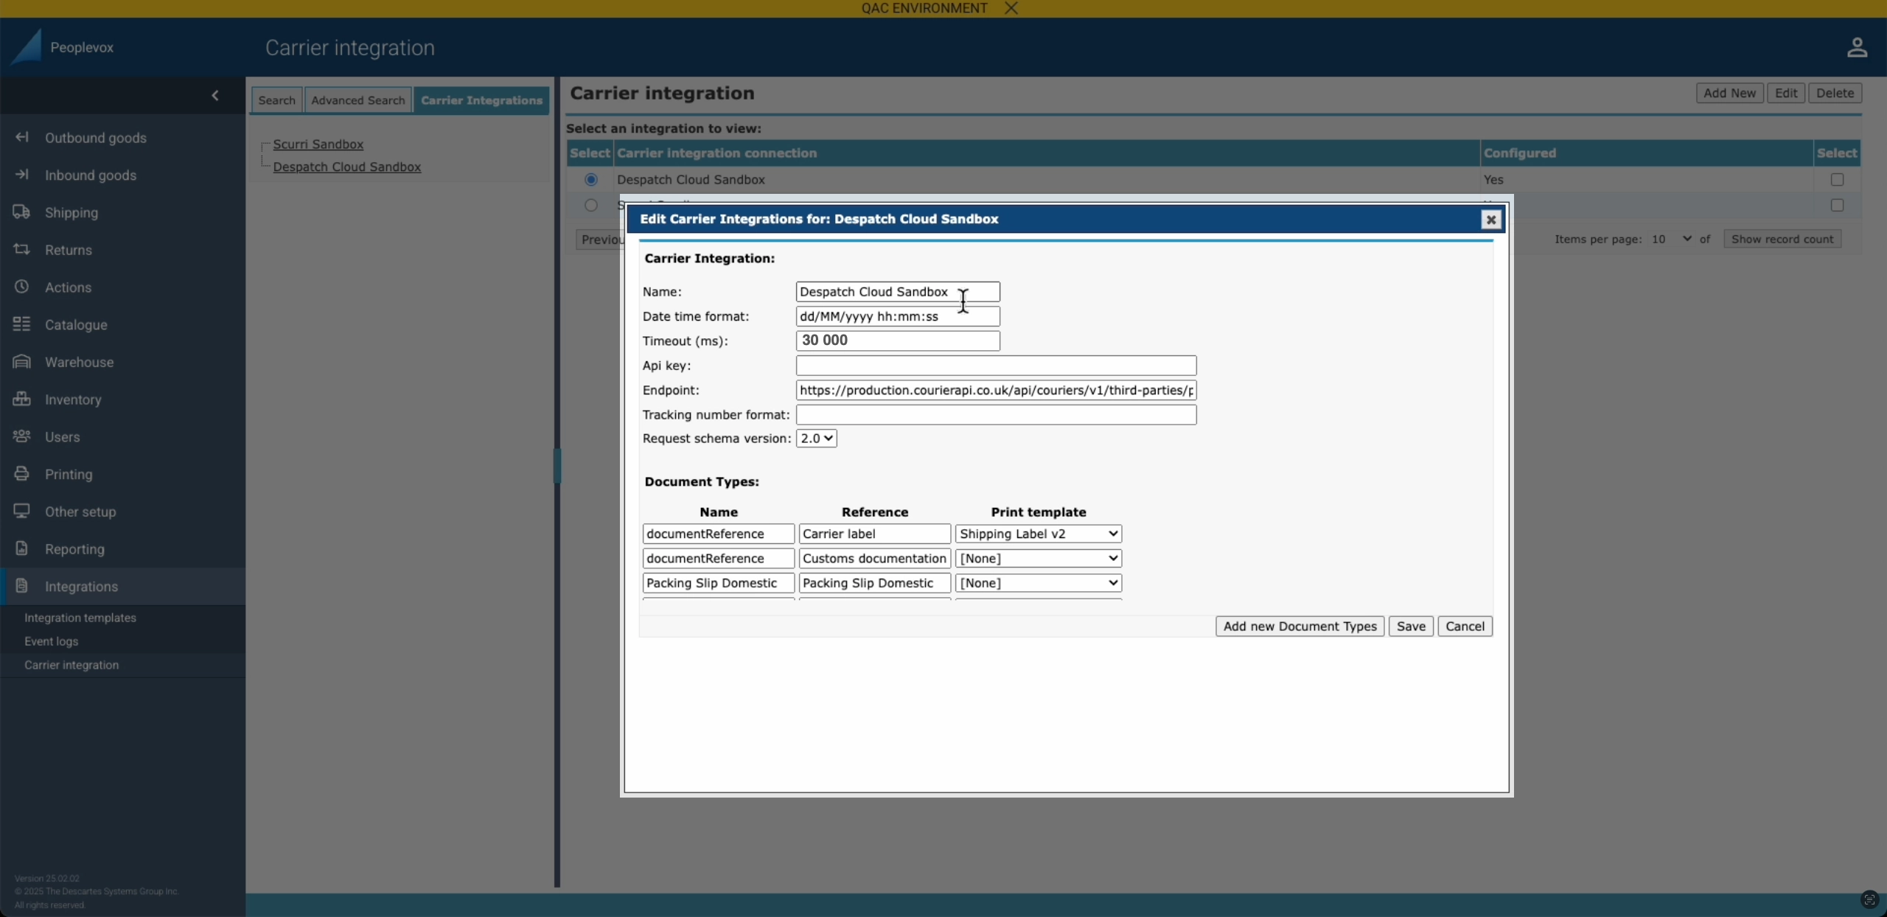Screen dimensions: 1887x917
Task: Click the Actions clock icon
Action: [x=22, y=287]
